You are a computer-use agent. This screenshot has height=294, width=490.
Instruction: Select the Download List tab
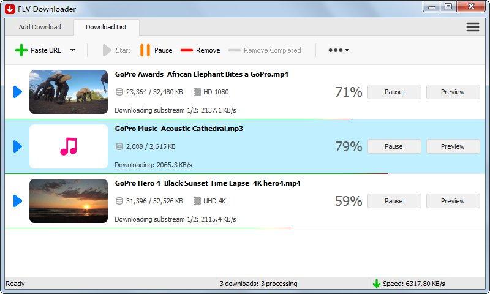click(106, 27)
